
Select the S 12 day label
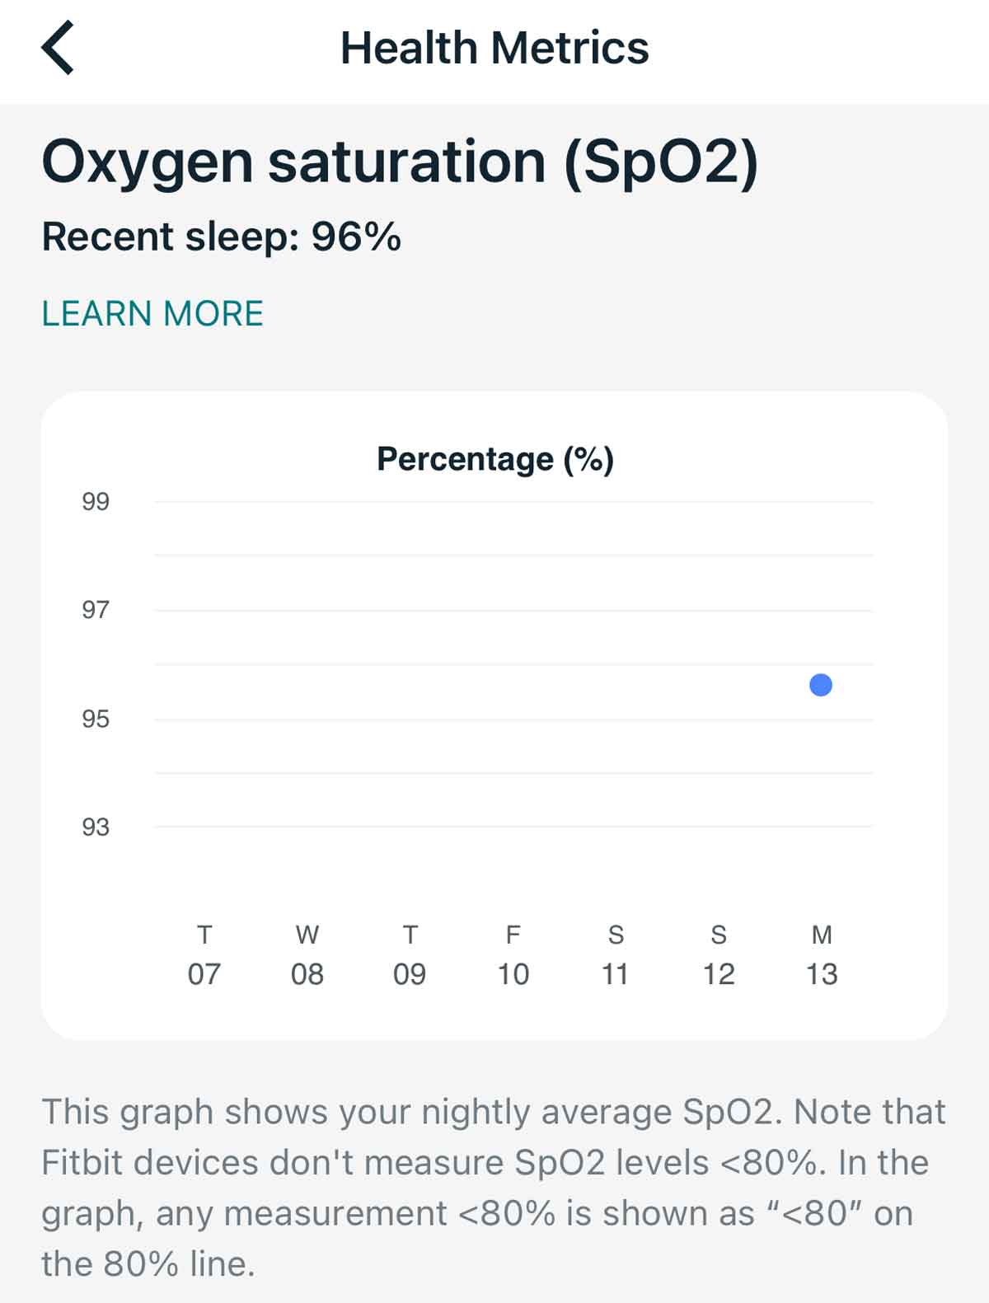click(x=718, y=954)
